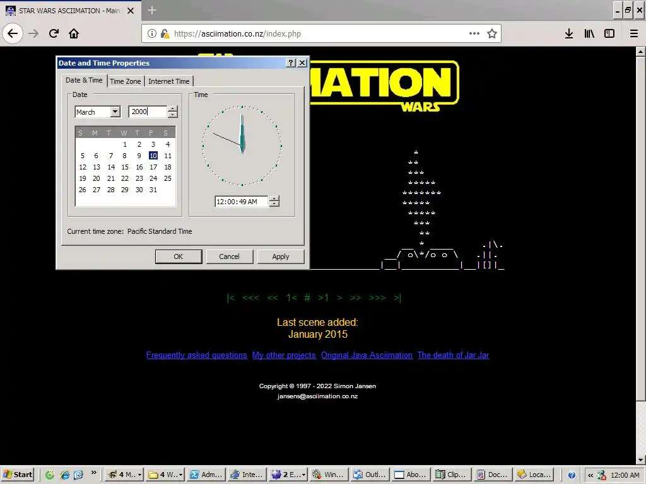Step forward one frame with >1

pos(324,297)
